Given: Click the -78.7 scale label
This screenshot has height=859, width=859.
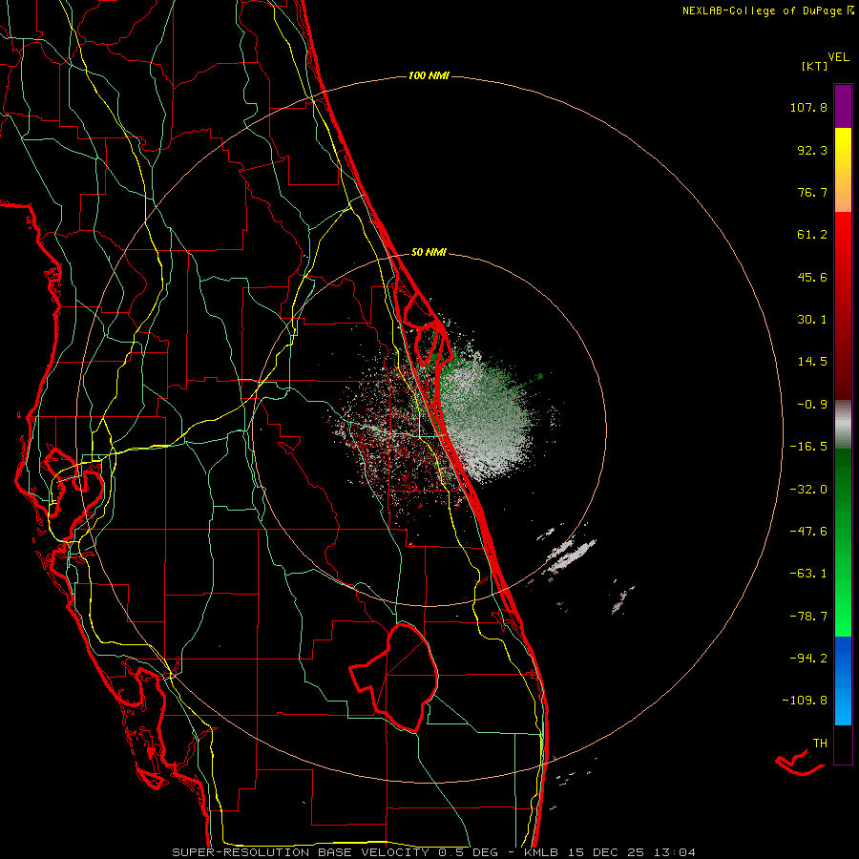Looking at the screenshot, I should (808, 617).
